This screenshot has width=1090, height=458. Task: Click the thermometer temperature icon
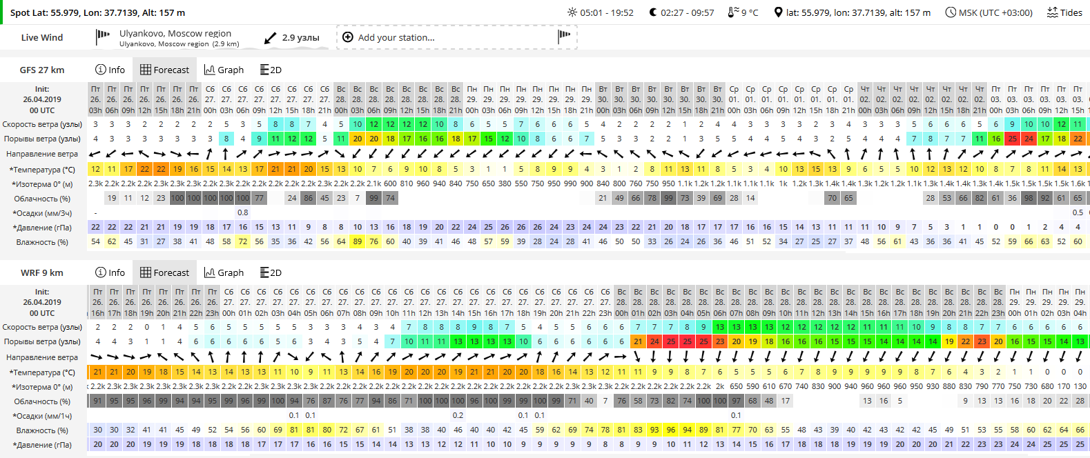(x=733, y=12)
